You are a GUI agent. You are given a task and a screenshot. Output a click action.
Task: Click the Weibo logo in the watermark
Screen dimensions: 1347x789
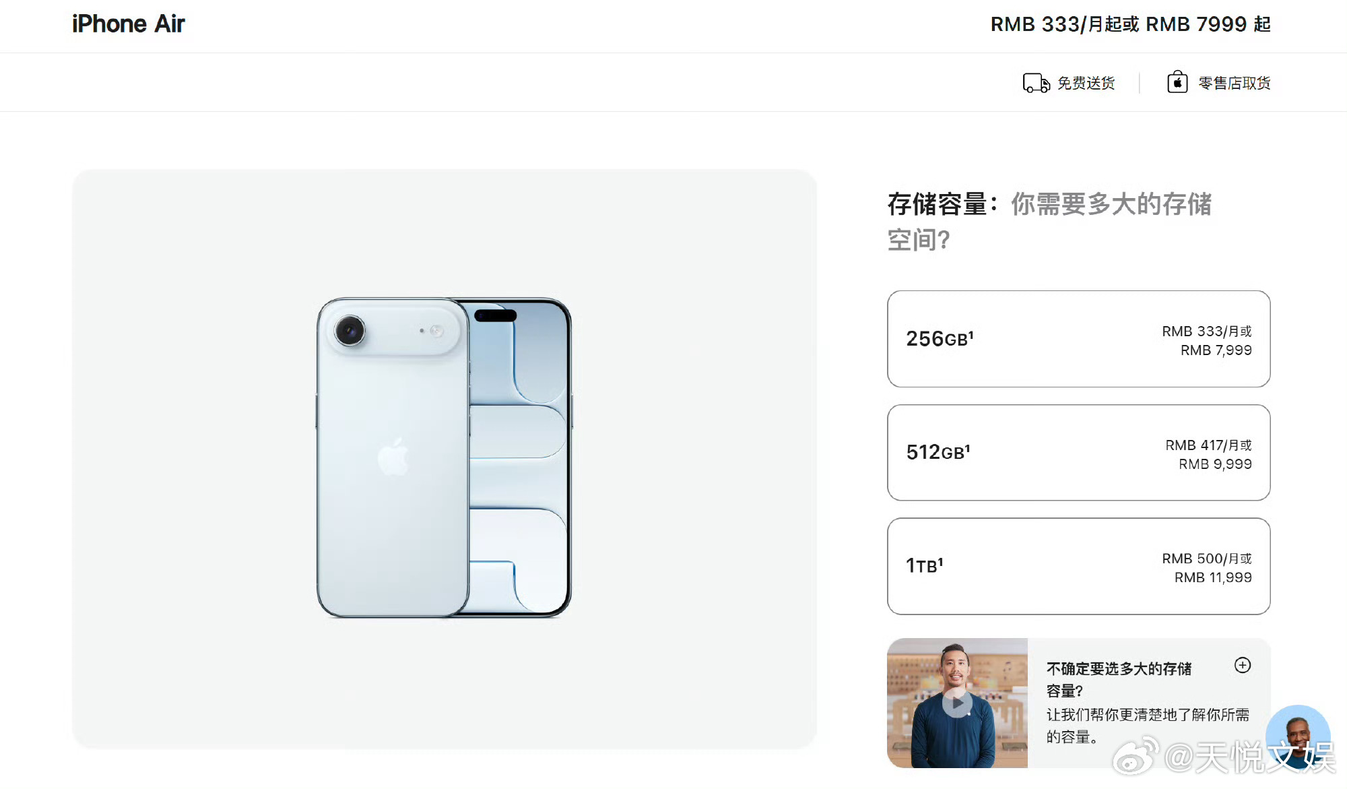(x=1136, y=756)
